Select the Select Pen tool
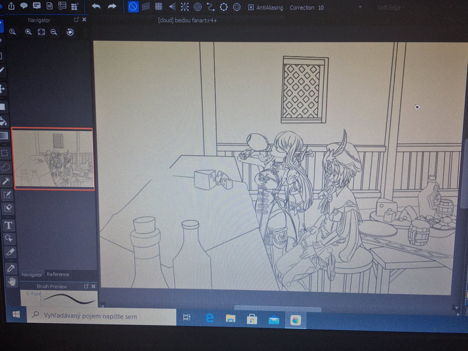The height and width of the screenshot is (351, 468). 7,195
